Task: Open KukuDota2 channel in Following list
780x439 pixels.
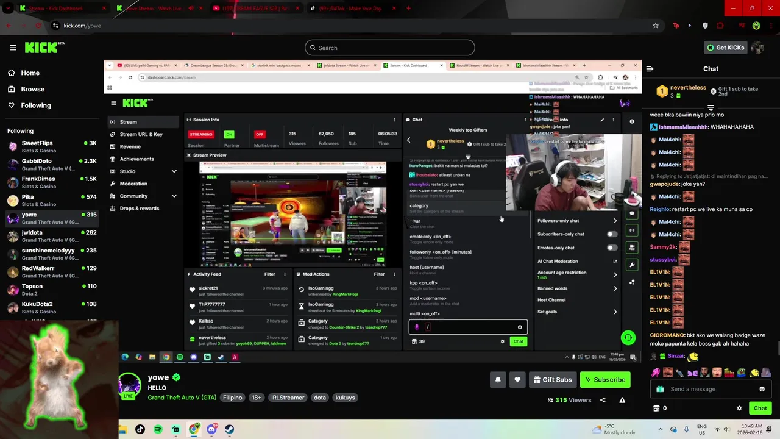Action: point(52,307)
